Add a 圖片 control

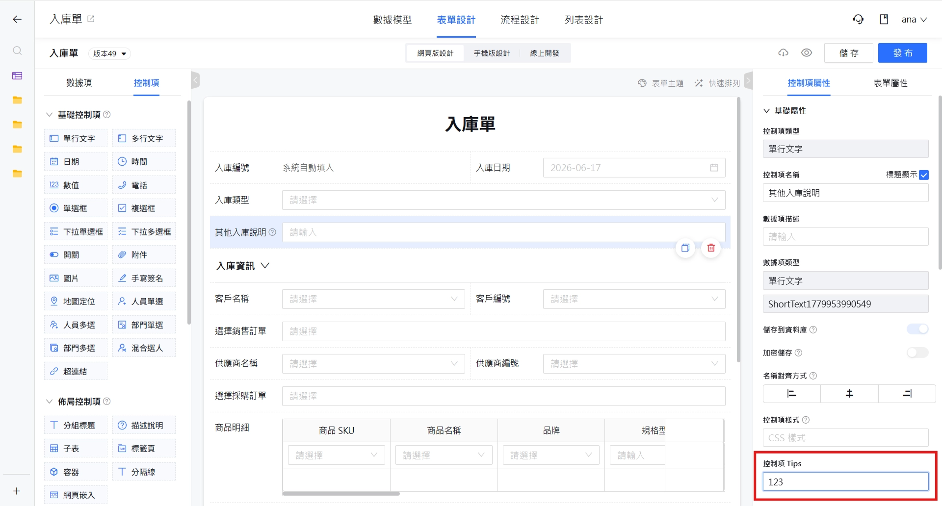point(76,278)
